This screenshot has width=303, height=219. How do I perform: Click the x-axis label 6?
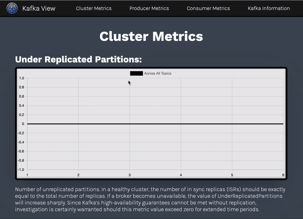click(x=283, y=175)
